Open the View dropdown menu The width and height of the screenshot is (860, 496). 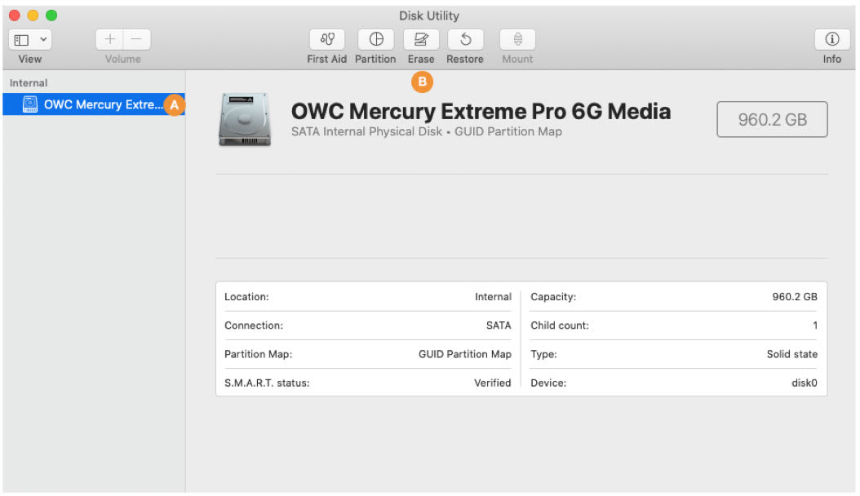(x=30, y=39)
